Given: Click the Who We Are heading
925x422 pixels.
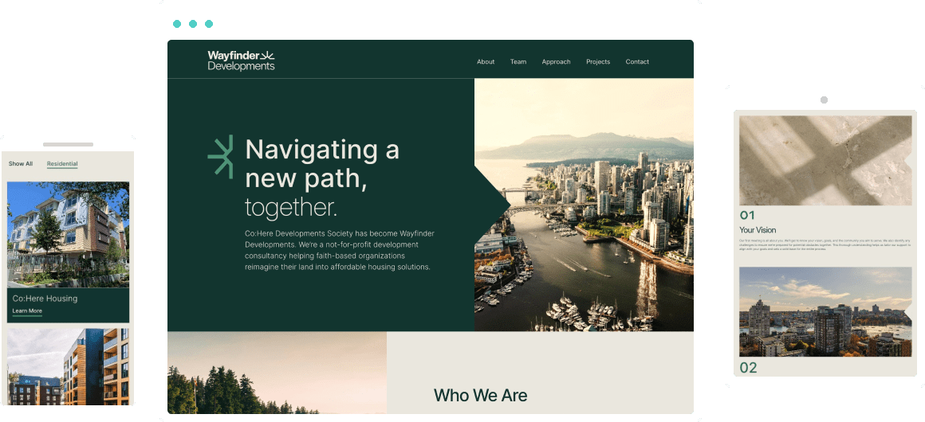Looking at the screenshot, I should [x=480, y=396].
